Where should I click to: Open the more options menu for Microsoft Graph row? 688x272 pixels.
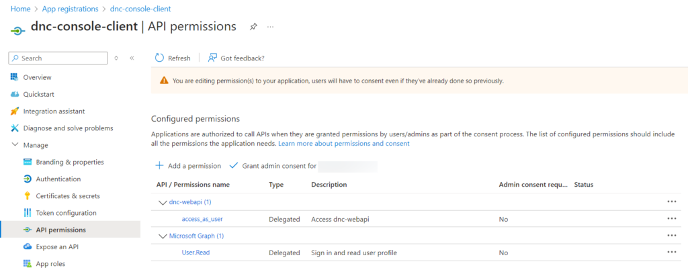[x=671, y=236]
